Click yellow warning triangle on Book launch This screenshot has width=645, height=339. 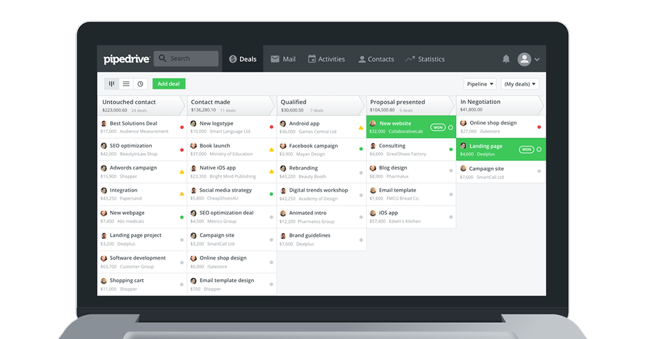tap(271, 150)
